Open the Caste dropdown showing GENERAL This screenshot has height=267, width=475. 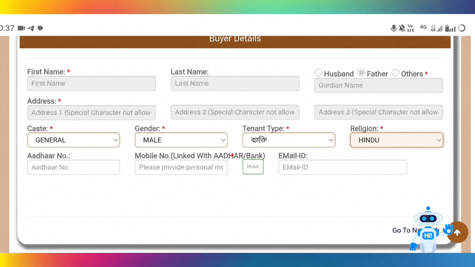pyautogui.click(x=74, y=140)
